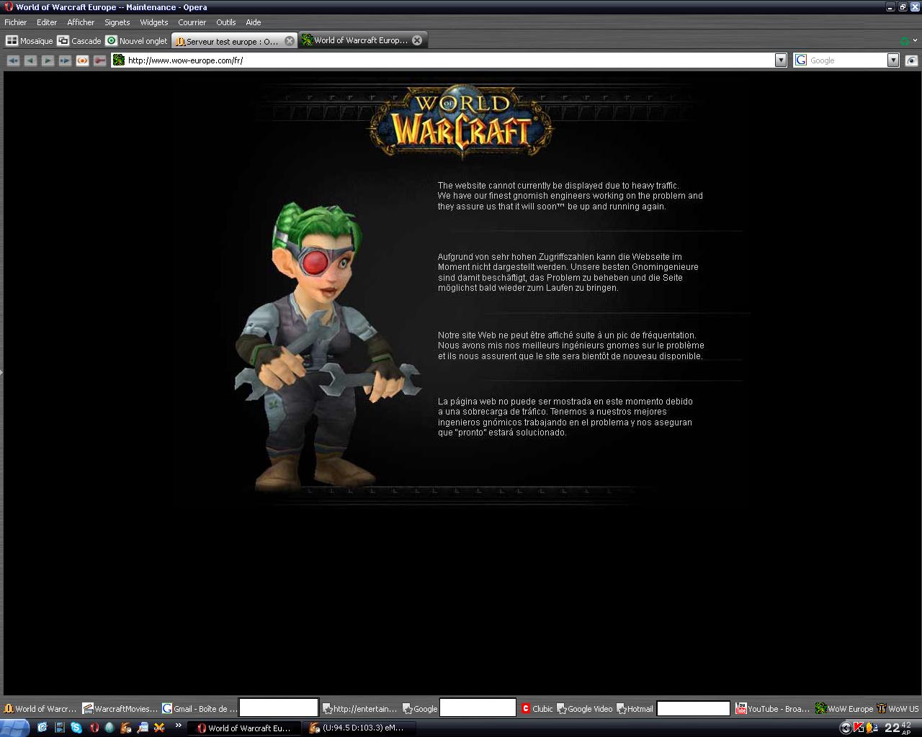922x737 pixels.
Task: Click the World of Warcraft logo
Action: [461, 122]
